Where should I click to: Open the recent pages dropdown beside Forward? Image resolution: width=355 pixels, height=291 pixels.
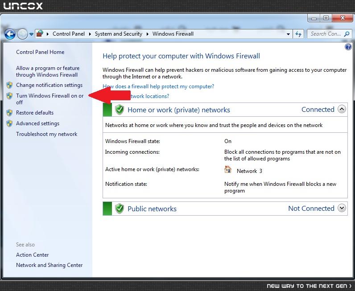tap(31, 34)
